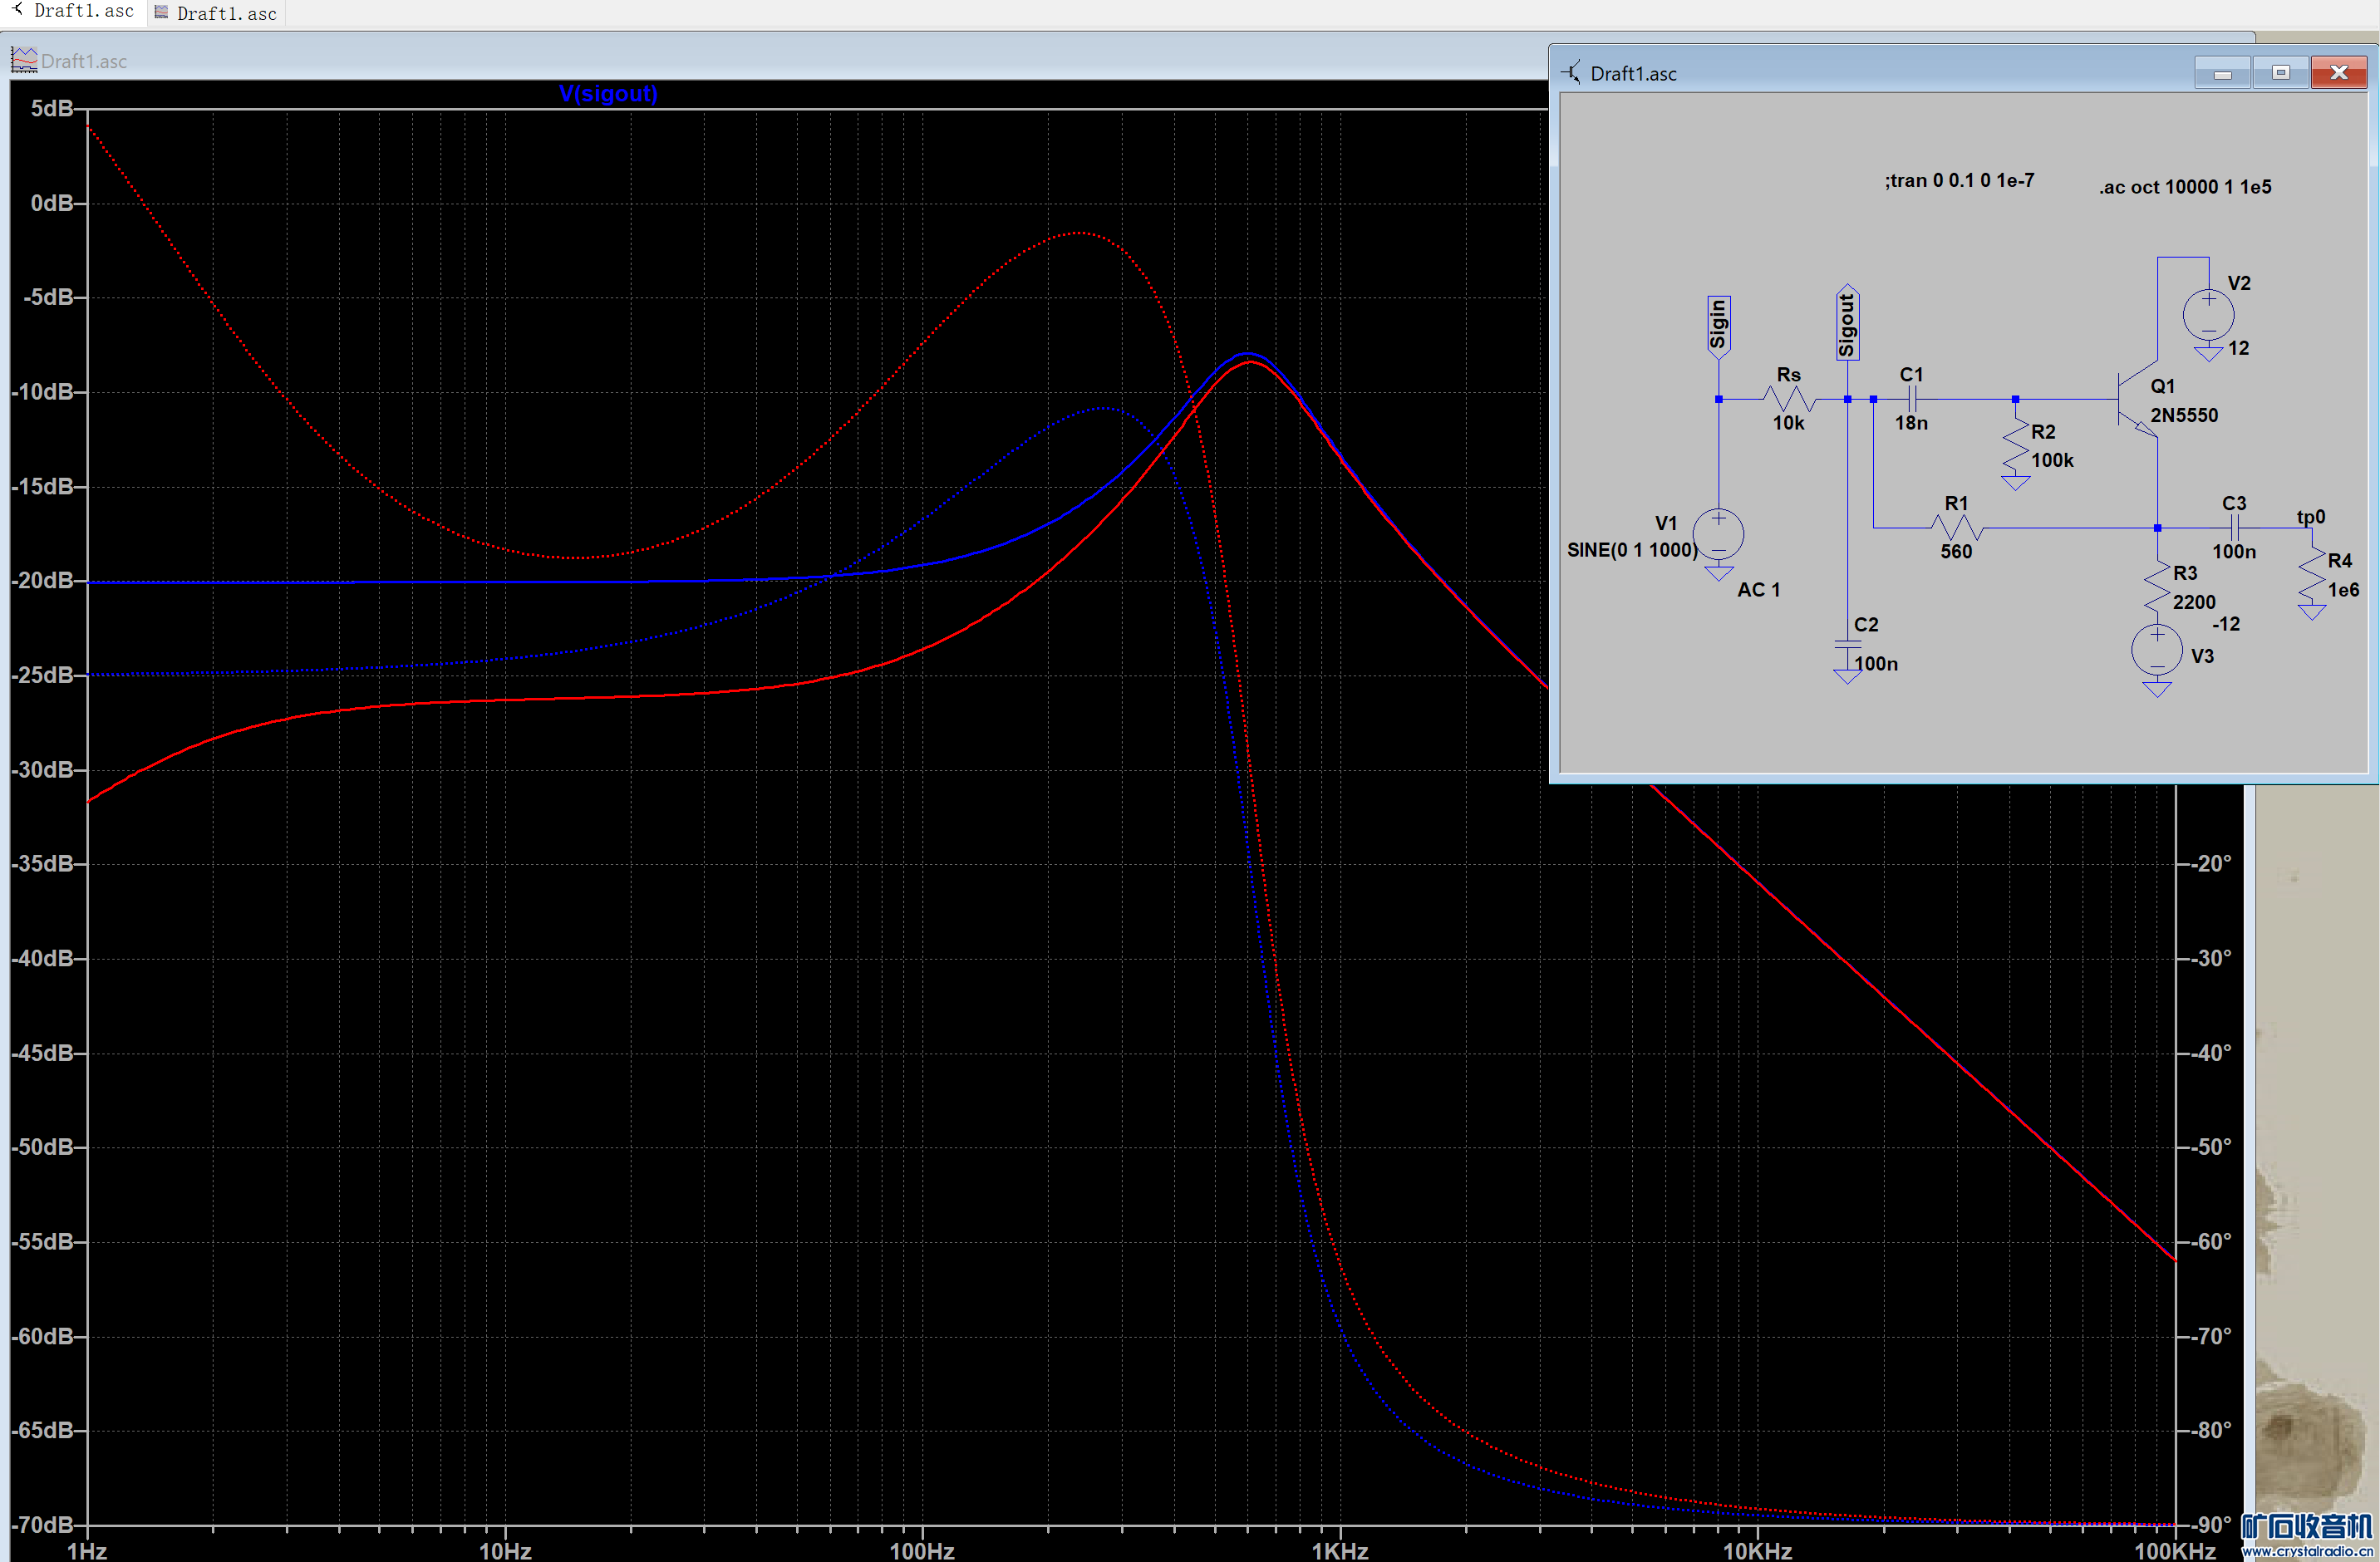Click the -90° label on phase axis
Viewport: 2380px width, 1562px height.
pyautogui.click(x=2212, y=1525)
